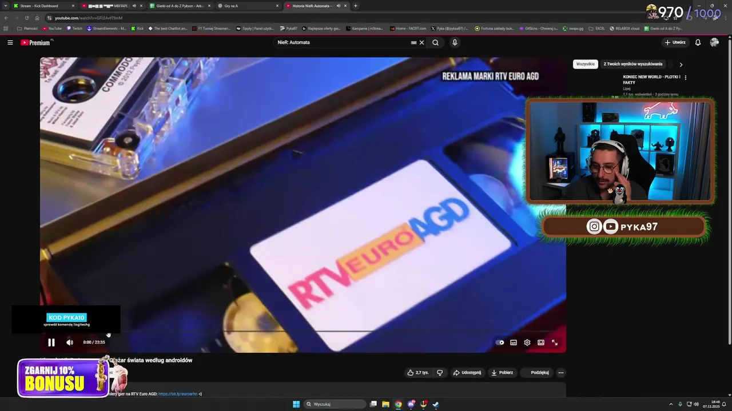This screenshot has height=411, width=732.
Task: Select the Wszystkie filter chip
Action: 585,64
